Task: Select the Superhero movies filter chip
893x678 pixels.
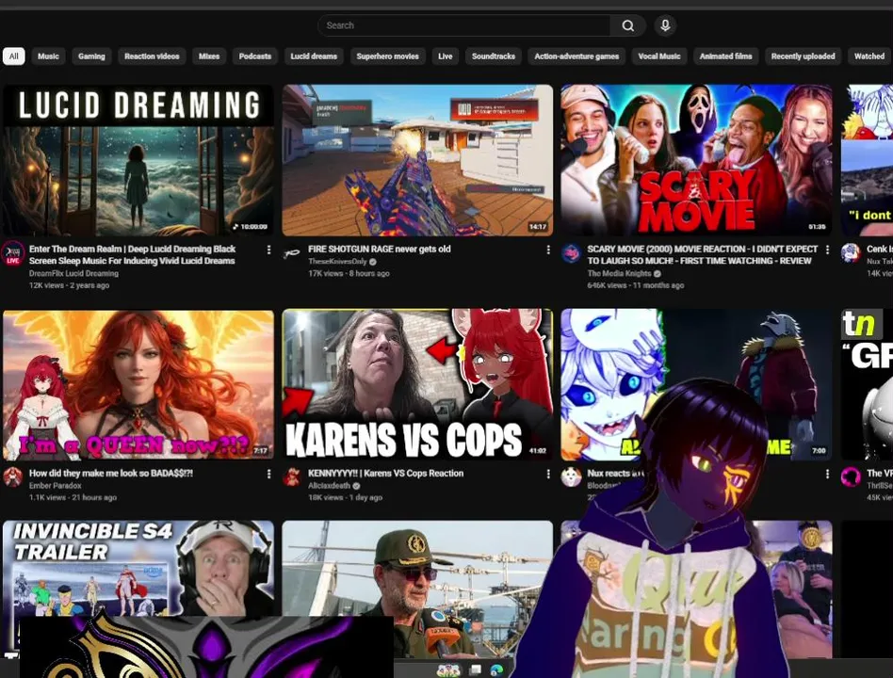Action: [x=388, y=56]
